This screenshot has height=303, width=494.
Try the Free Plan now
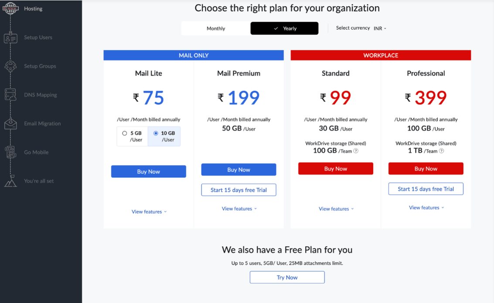point(287,277)
